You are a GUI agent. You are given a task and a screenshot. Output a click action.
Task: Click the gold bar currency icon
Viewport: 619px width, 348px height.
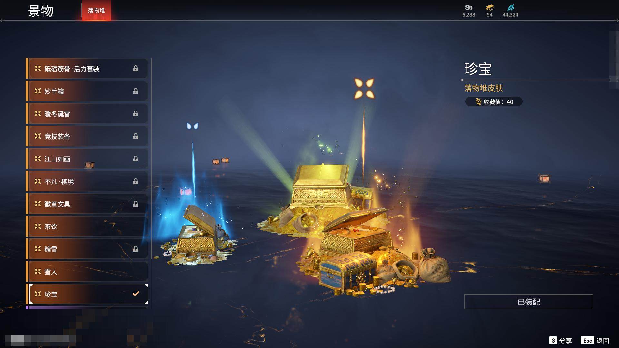click(490, 7)
